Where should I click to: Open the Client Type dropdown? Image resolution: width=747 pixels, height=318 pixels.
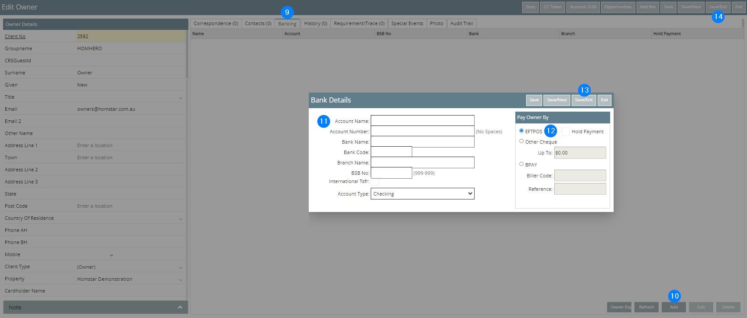[181, 267]
